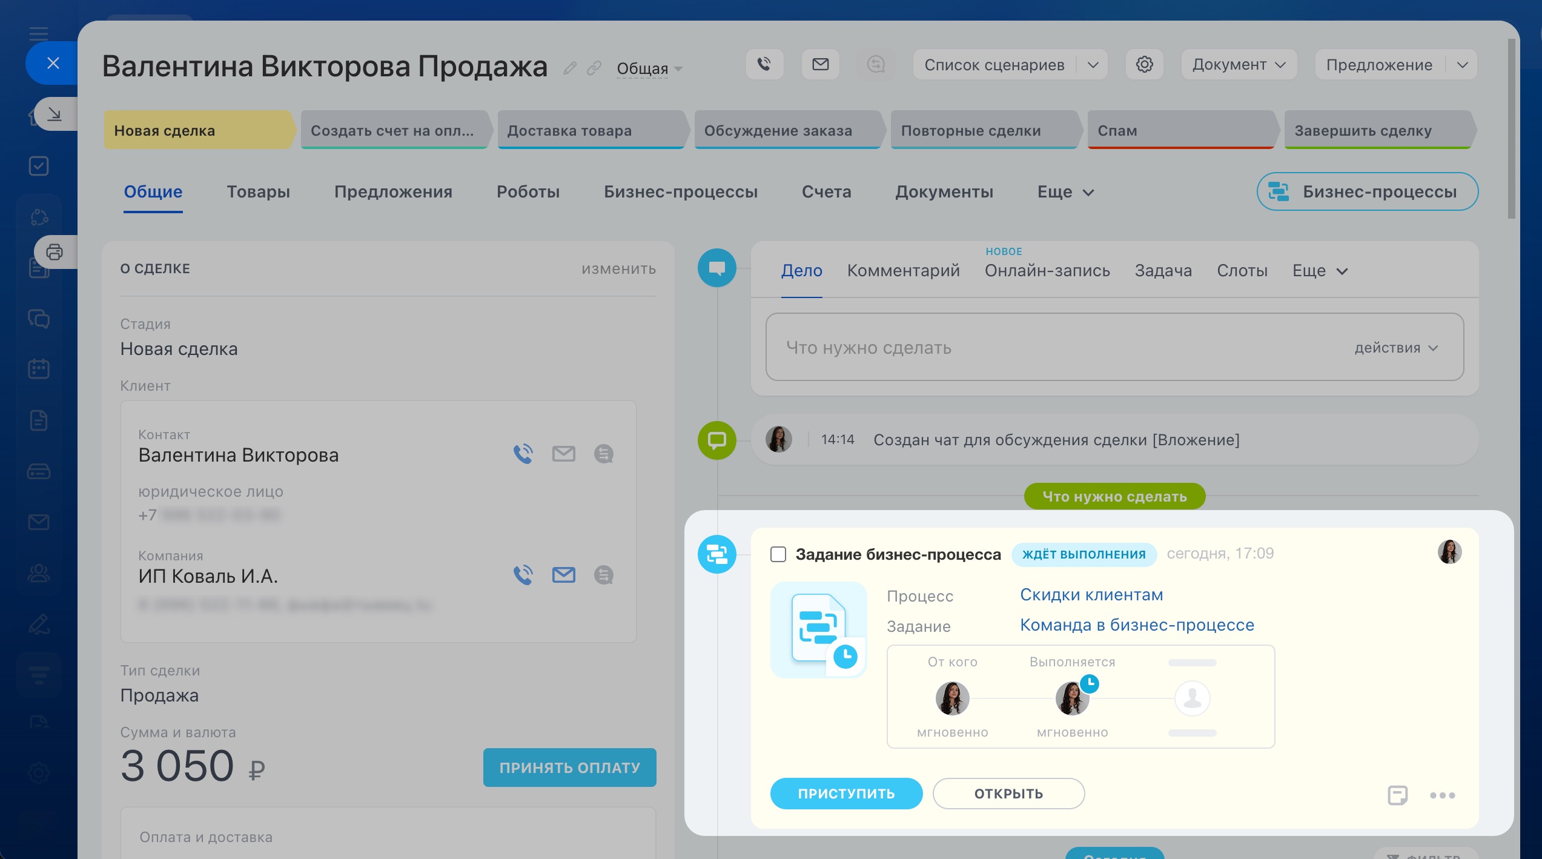Open the messenger chat icon in the left sidebar
Viewport: 1542px width, 859px height.
39,319
